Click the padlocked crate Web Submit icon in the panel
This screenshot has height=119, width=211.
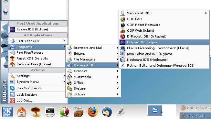pyautogui.click(x=79, y=112)
